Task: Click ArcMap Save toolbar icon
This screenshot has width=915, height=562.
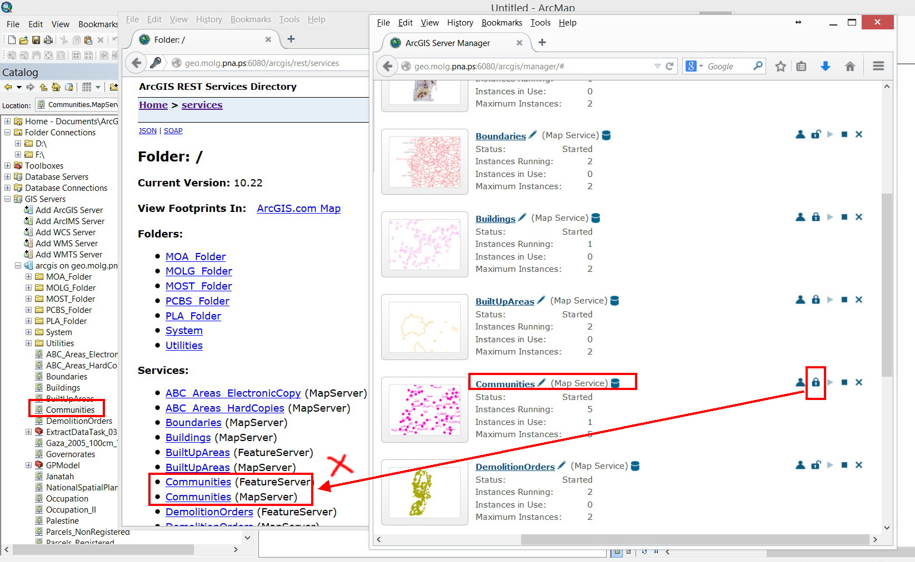Action: 36,40
